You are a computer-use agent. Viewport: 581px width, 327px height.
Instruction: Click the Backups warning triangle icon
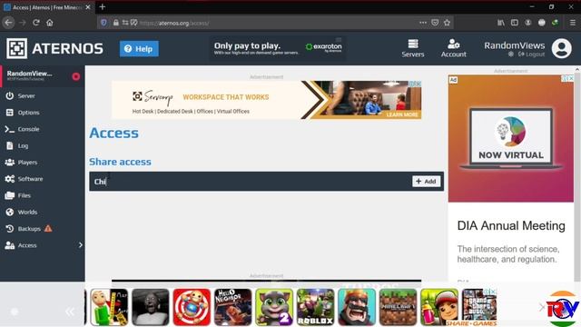48,228
